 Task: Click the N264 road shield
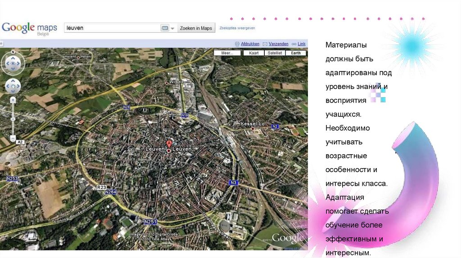(x=111, y=192)
